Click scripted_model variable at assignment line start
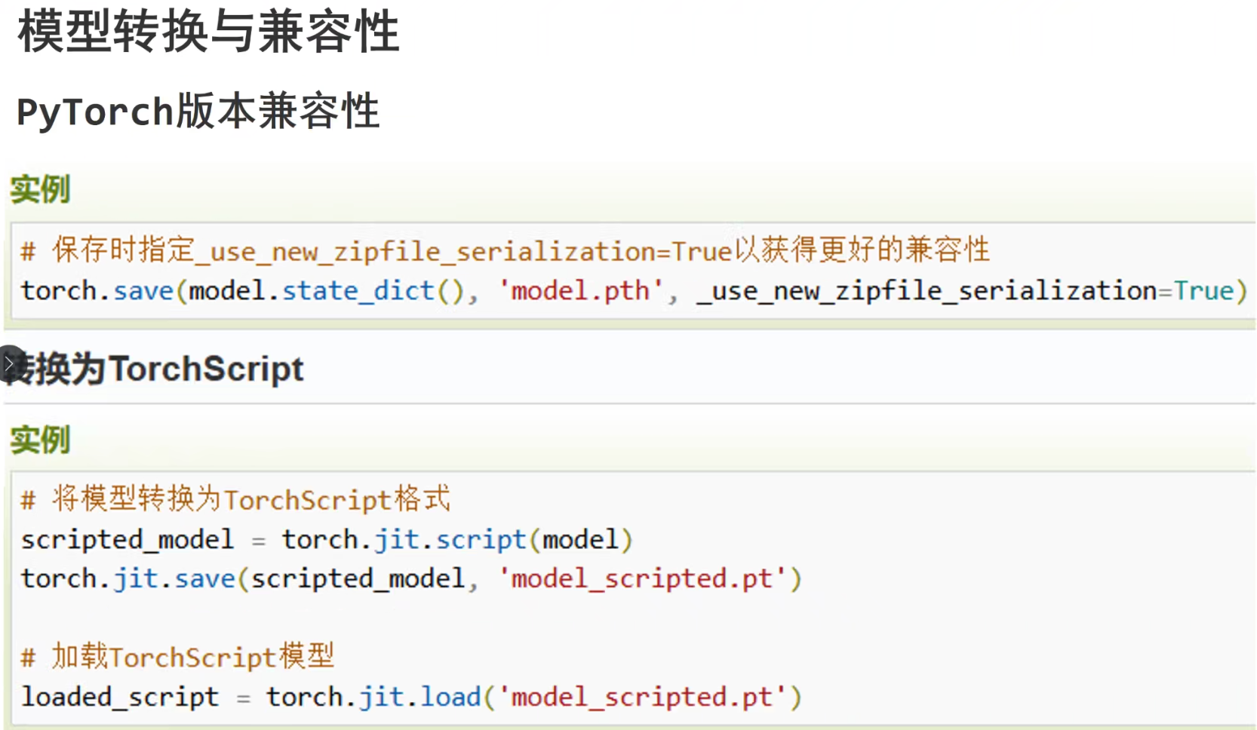The image size is (1257, 730). (x=128, y=540)
